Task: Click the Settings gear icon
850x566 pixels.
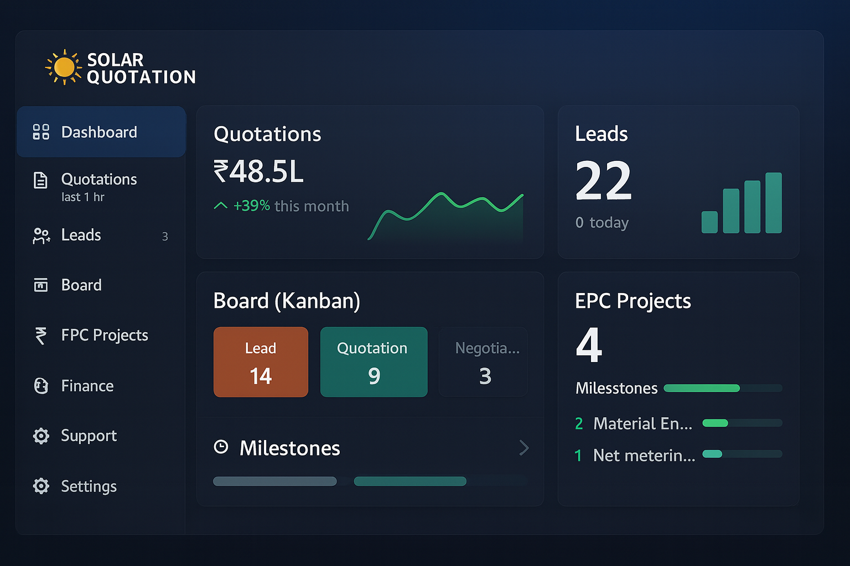Action: pos(41,486)
